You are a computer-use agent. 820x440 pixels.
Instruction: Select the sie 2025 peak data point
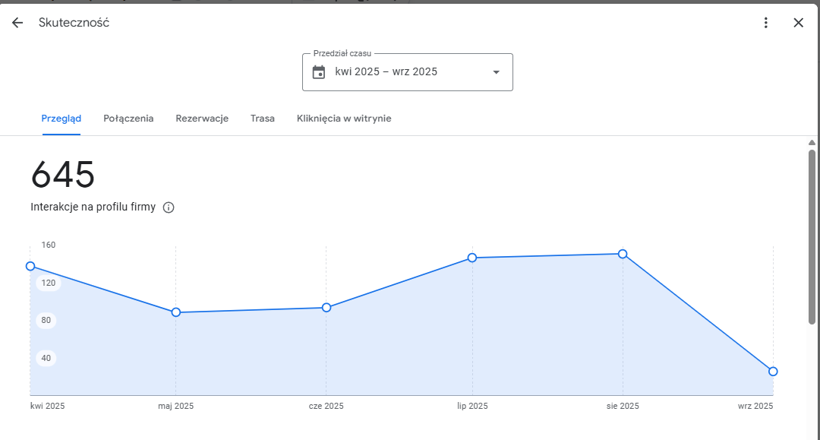[x=623, y=254]
